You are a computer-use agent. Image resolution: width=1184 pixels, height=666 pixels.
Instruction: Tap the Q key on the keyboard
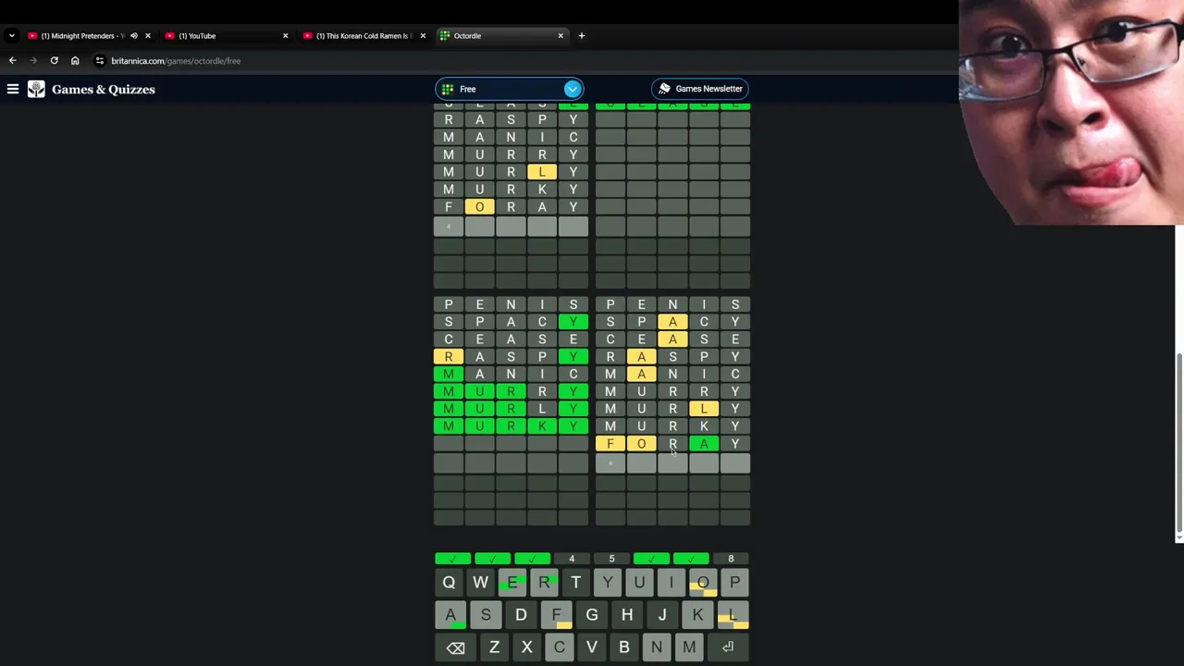click(449, 583)
